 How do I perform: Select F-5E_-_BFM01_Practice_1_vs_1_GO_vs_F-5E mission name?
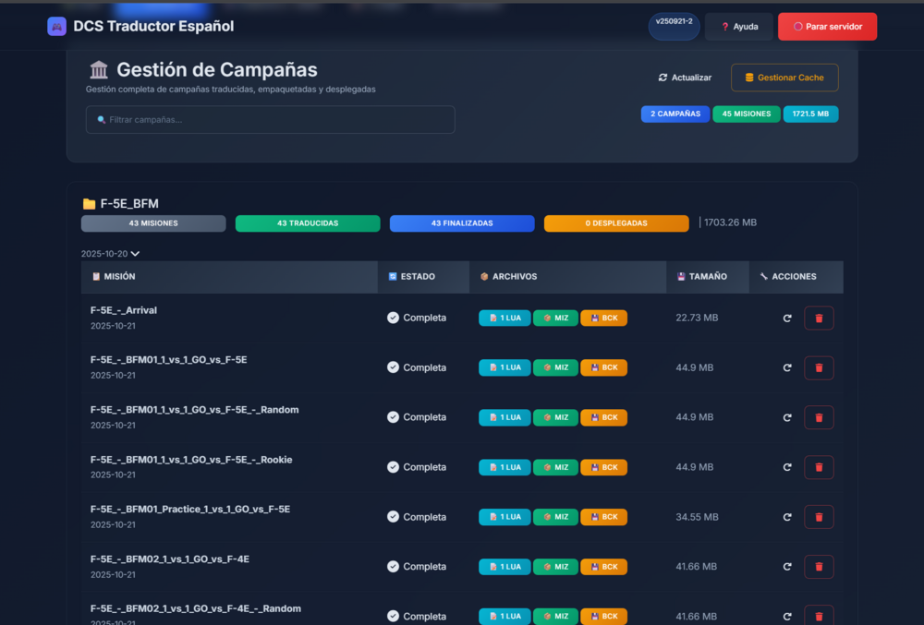pos(189,509)
